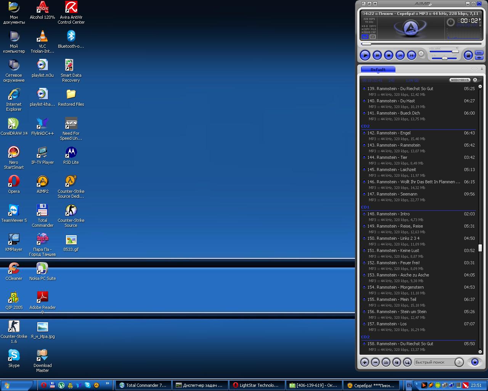Select track 154. Rammstein - Morgenstern
Image resolution: width=488 pixels, height=391 pixels.
click(419, 290)
